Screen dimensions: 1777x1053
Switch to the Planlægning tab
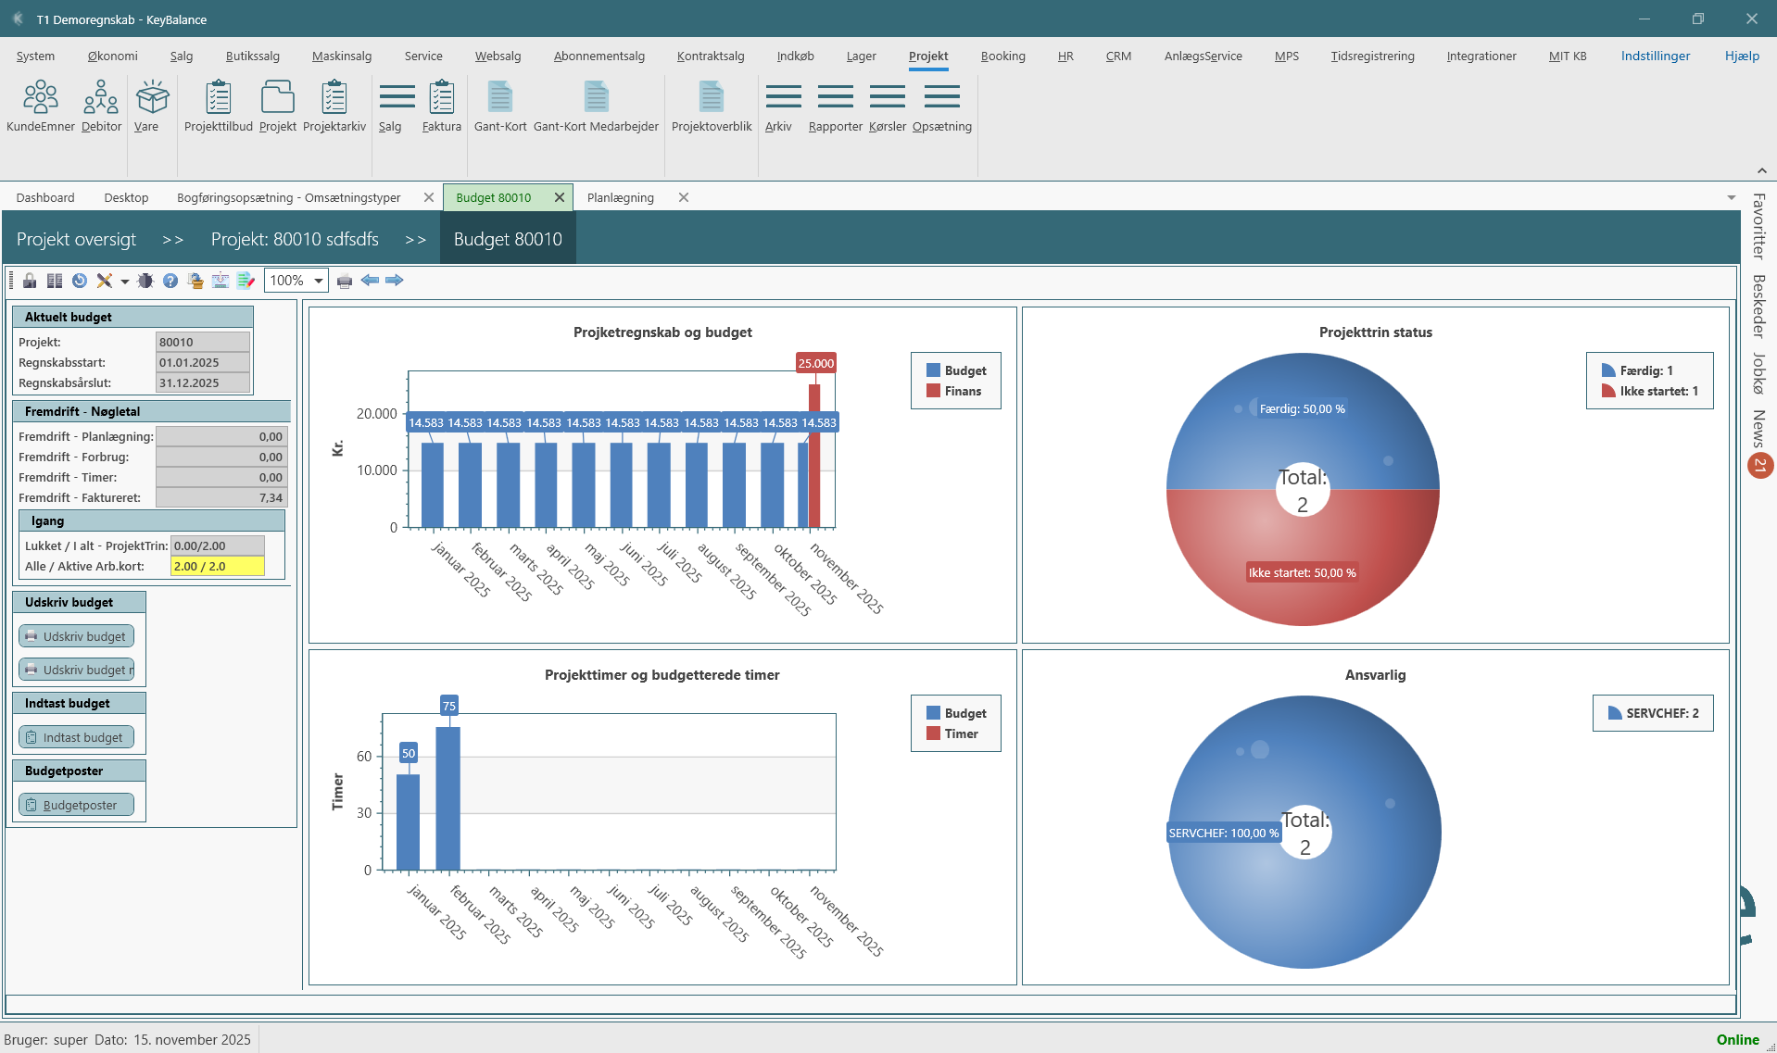[x=620, y=197]
